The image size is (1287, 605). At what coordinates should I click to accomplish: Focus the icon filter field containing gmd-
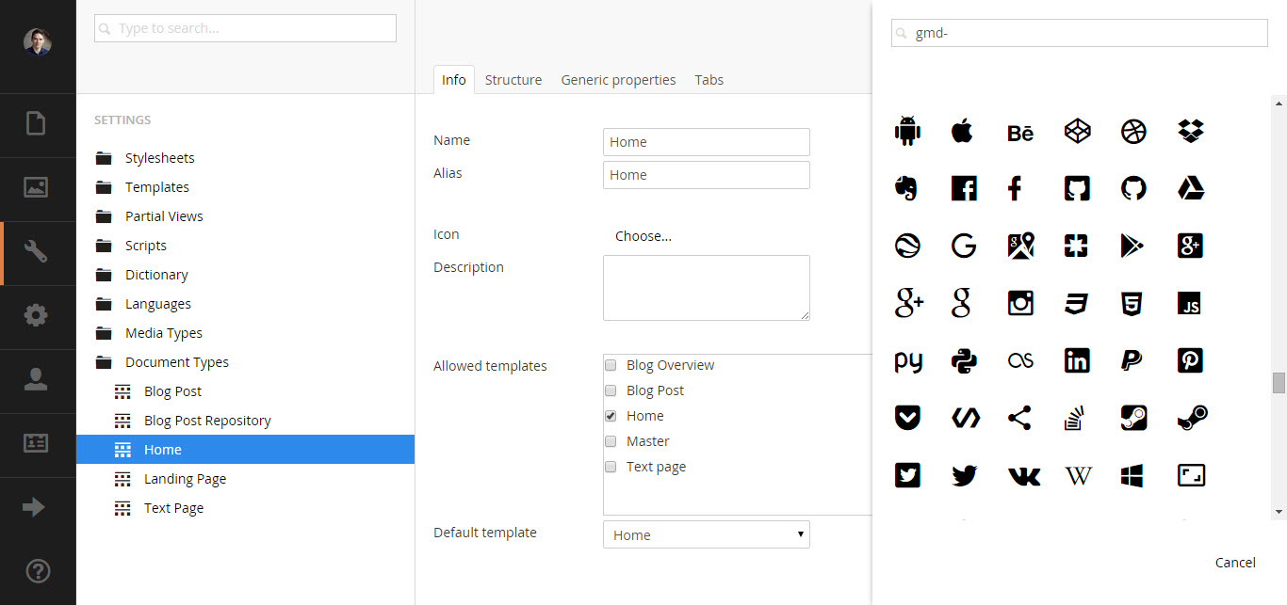[1080, 33]
